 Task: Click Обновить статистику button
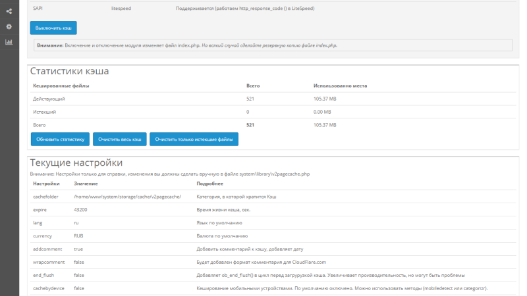click(60, 139)
